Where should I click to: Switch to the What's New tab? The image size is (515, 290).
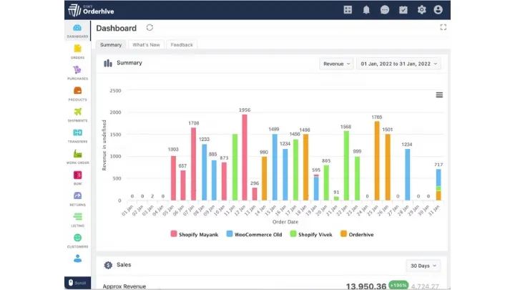(146, 44)
